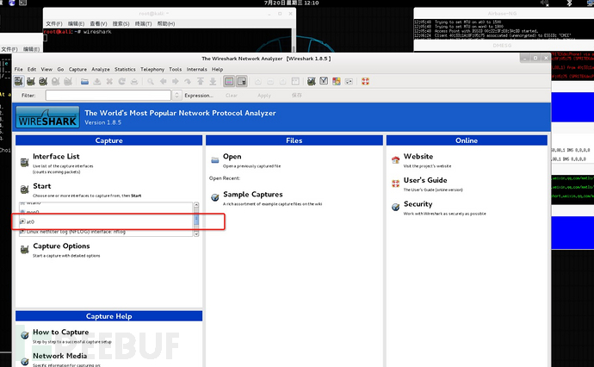This screenshot has height=367, width=594.
Task: Reload the capture file toolbar icon
Action: point(122,82)
